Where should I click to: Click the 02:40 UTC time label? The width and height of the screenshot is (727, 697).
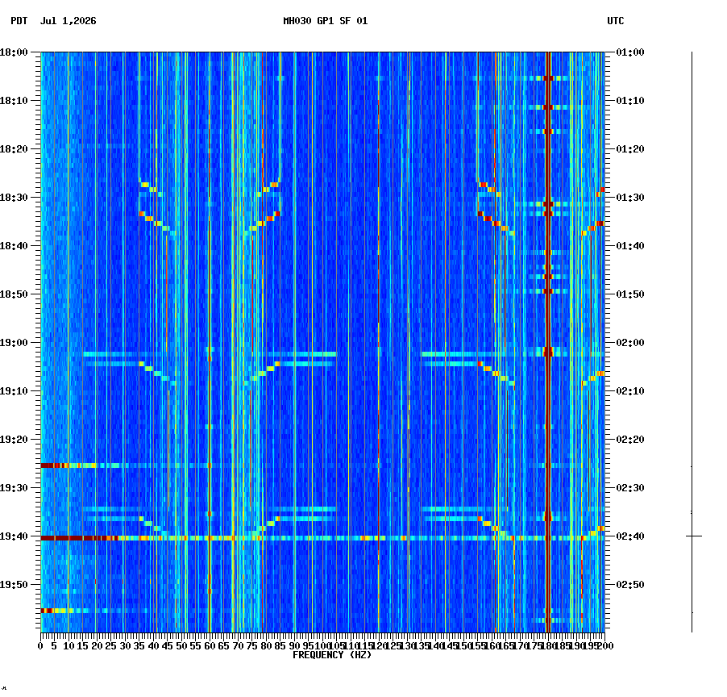630,536
